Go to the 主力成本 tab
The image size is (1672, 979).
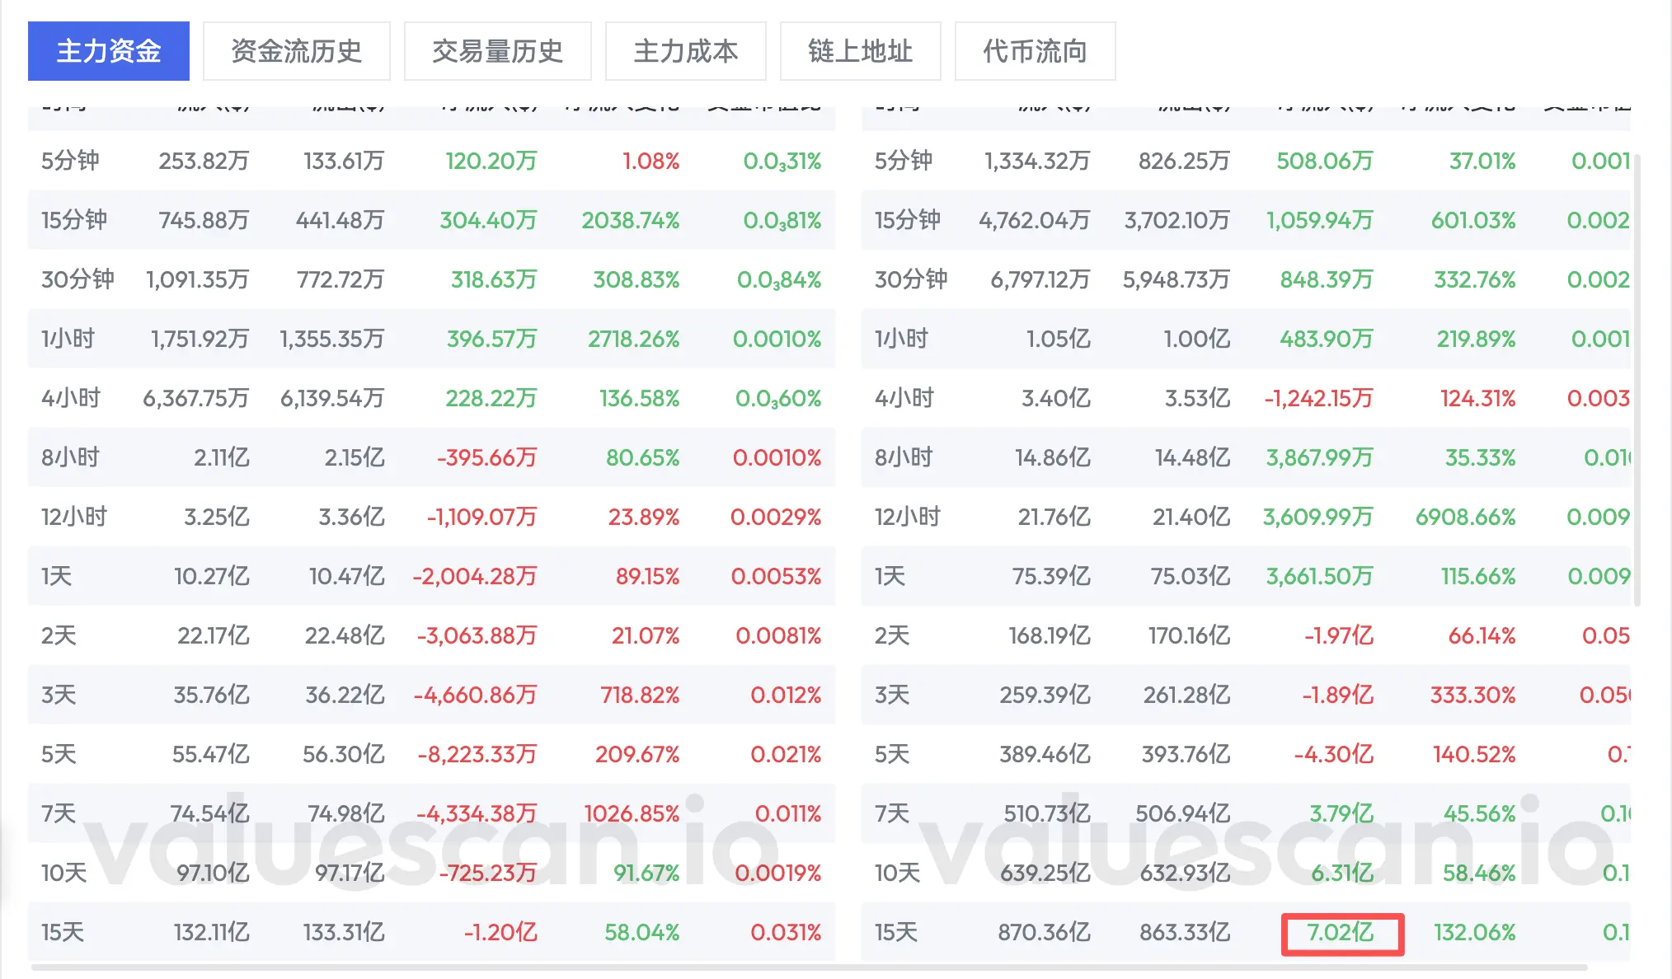point(685,51)
